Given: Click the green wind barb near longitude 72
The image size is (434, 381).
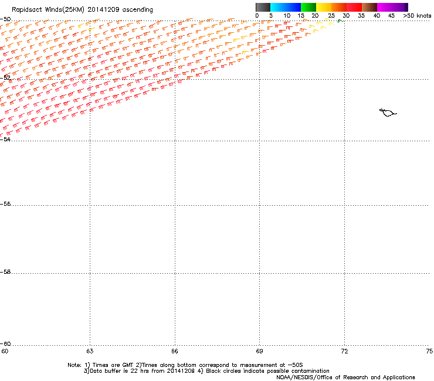Looking at the screenshot, I should pyautogui.click(x=340, y=21).
